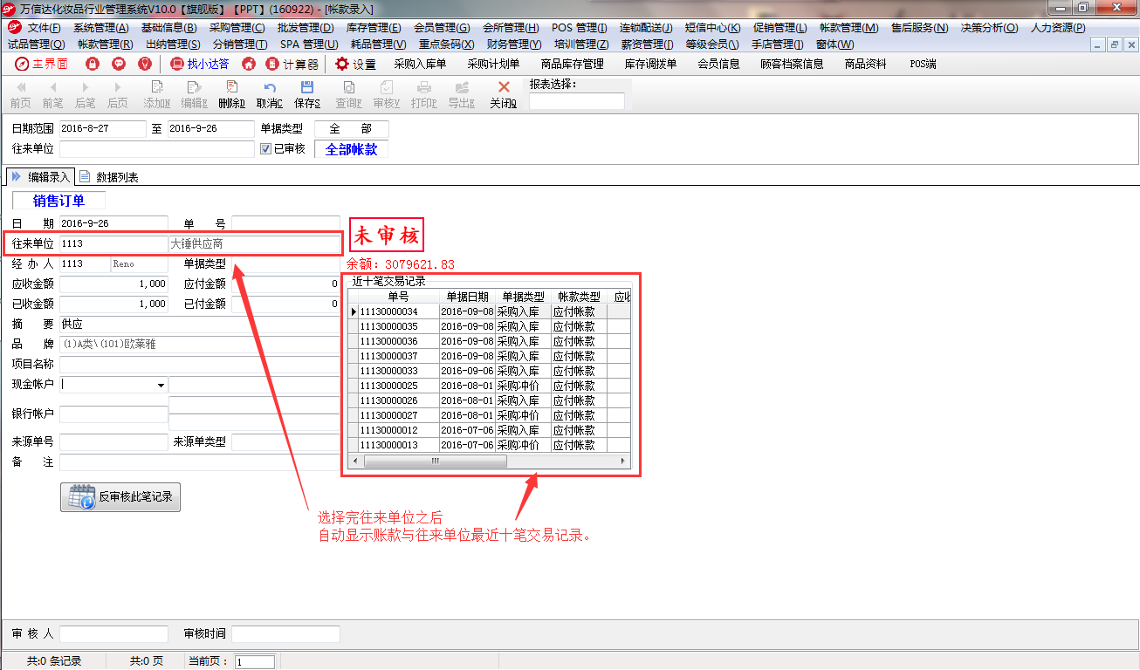Click the 项目名称 input field

200,365
